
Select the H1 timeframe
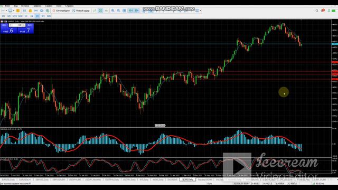(x=26, y=16)
